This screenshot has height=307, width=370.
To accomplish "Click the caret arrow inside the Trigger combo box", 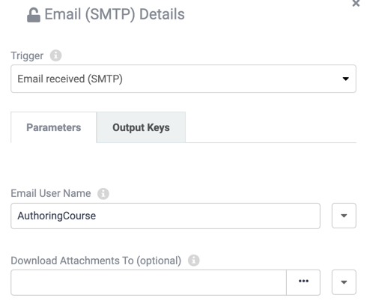I will click(345, 79).
